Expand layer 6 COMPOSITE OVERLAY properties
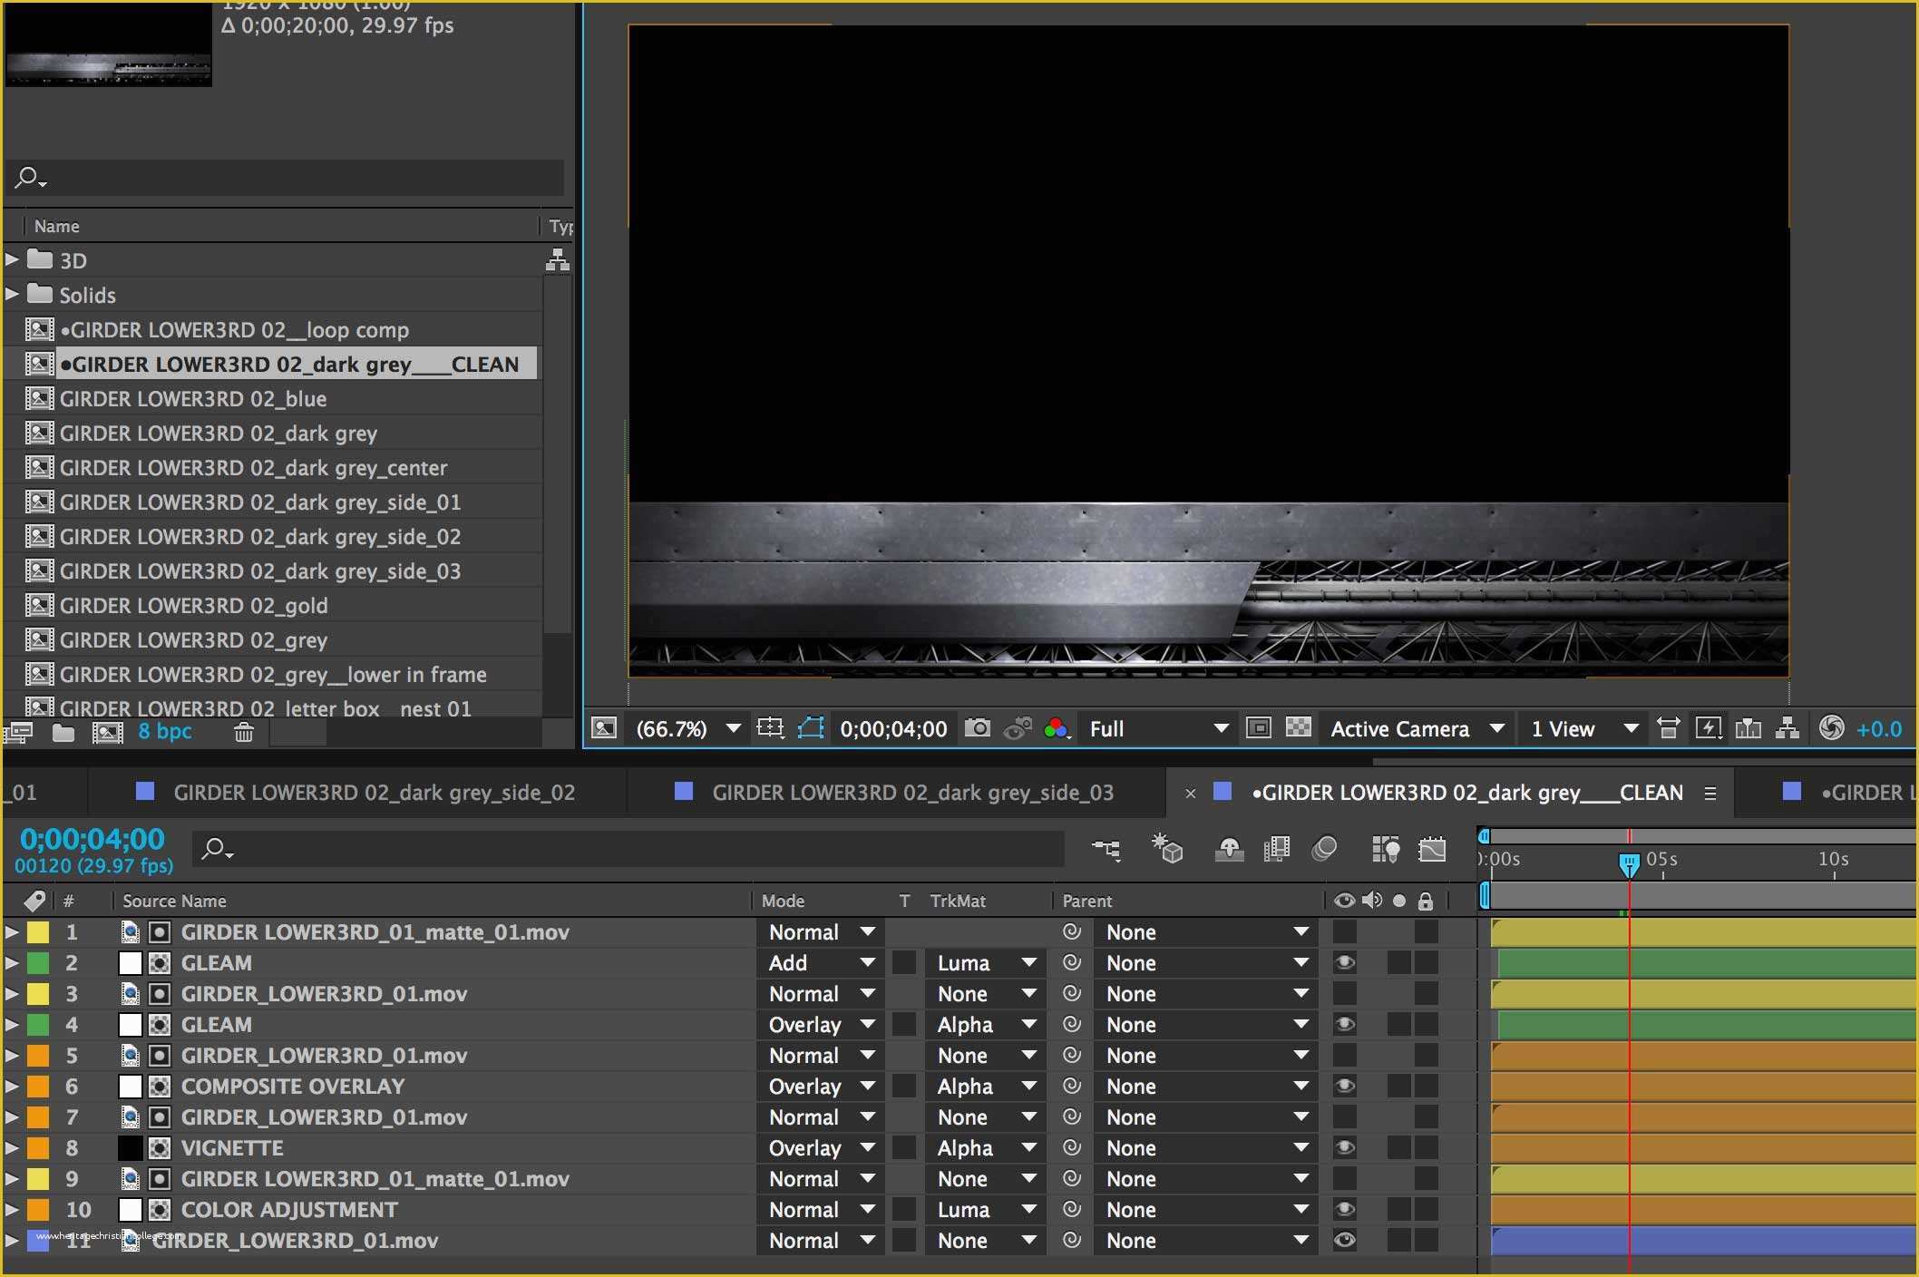Image resolution: width=1919 pixels, height=1277 pixels. tap(12, 1086)
